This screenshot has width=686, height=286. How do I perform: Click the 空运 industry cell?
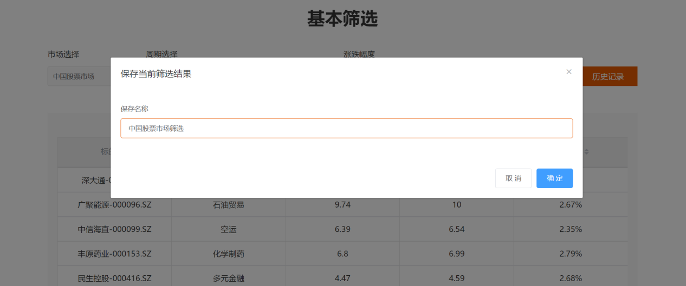tap(228, 229)
